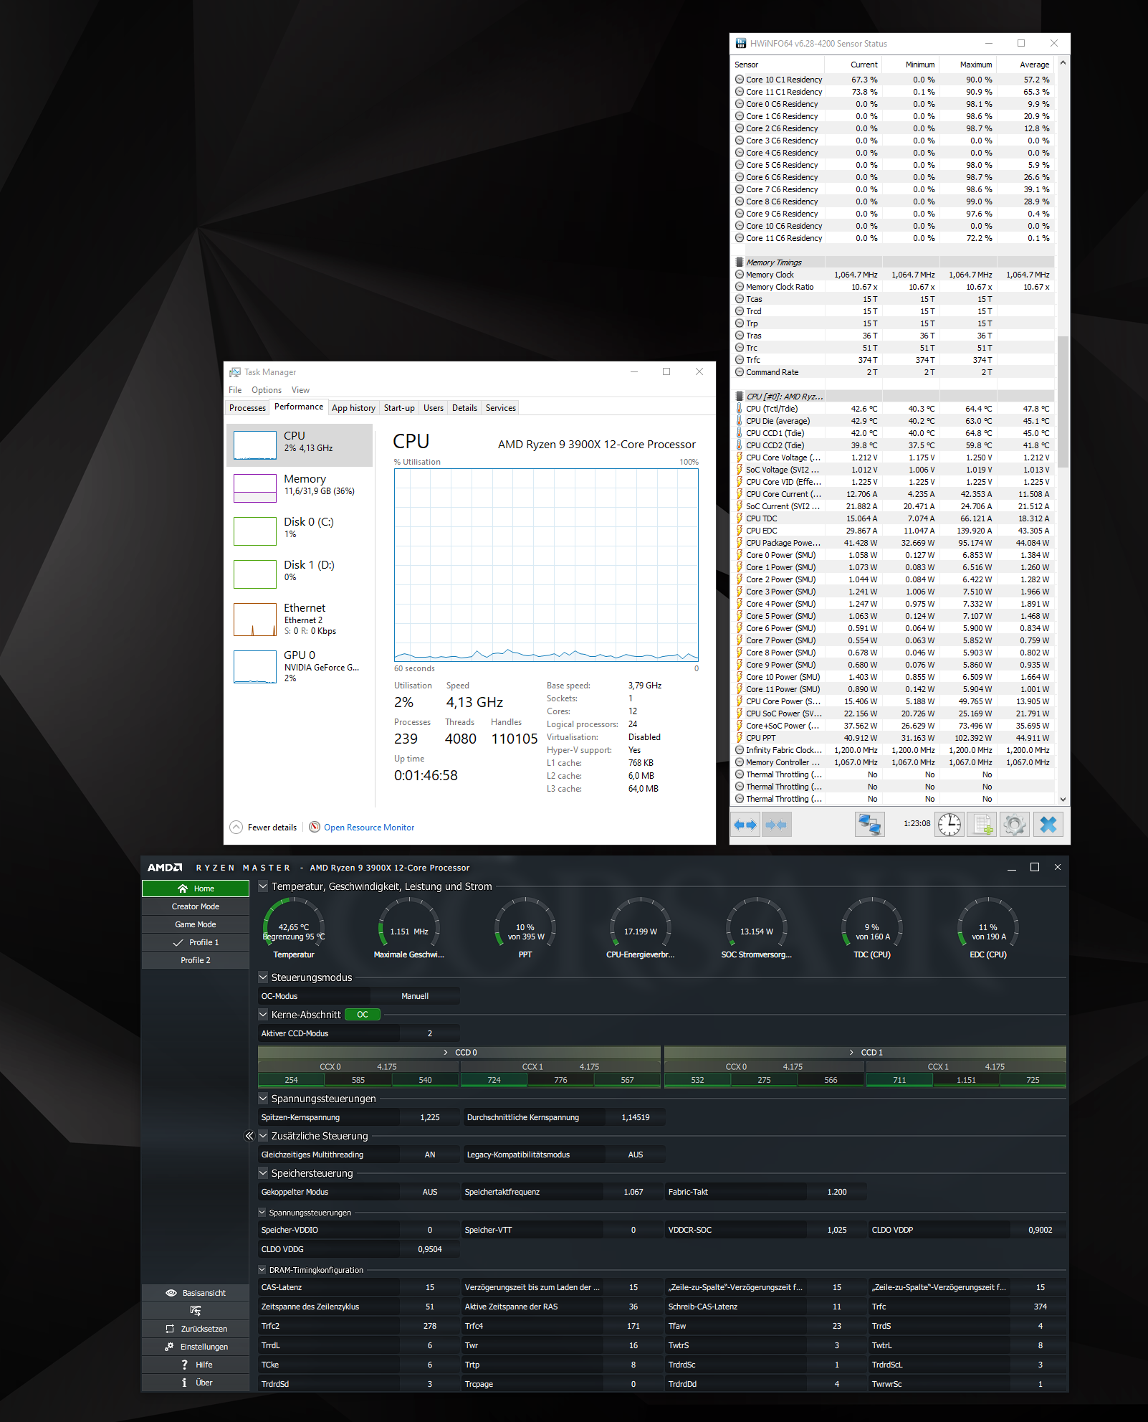
Task: Select Game Mode in Ryzen Master
Action: click(x=196, y=924)
